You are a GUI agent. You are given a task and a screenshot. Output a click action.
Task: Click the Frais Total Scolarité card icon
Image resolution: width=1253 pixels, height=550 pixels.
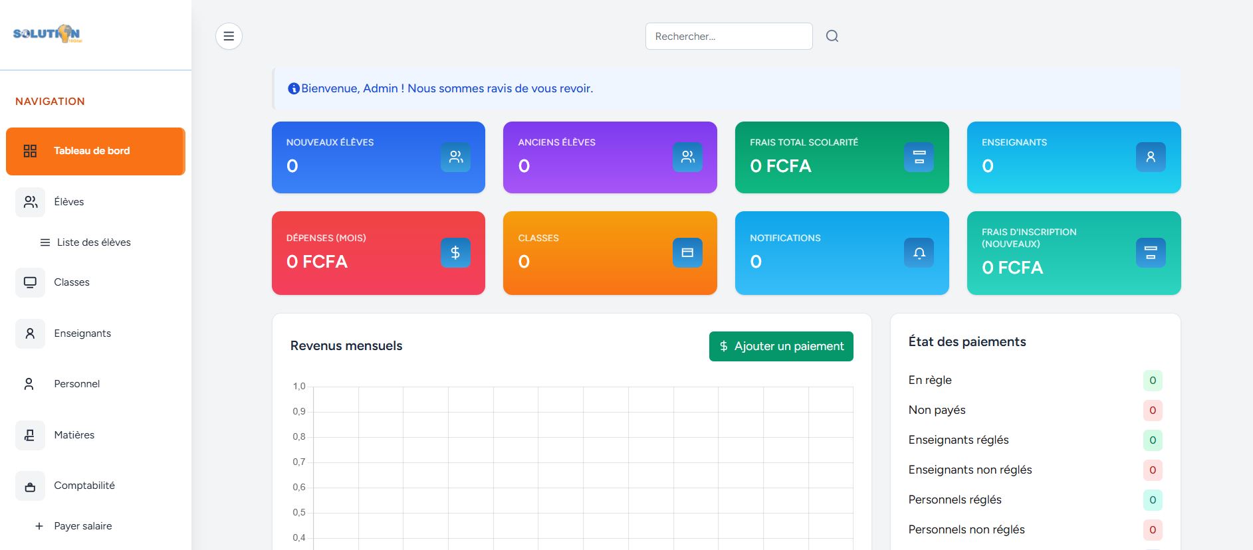pyautogui.click(x=919, y=157)
